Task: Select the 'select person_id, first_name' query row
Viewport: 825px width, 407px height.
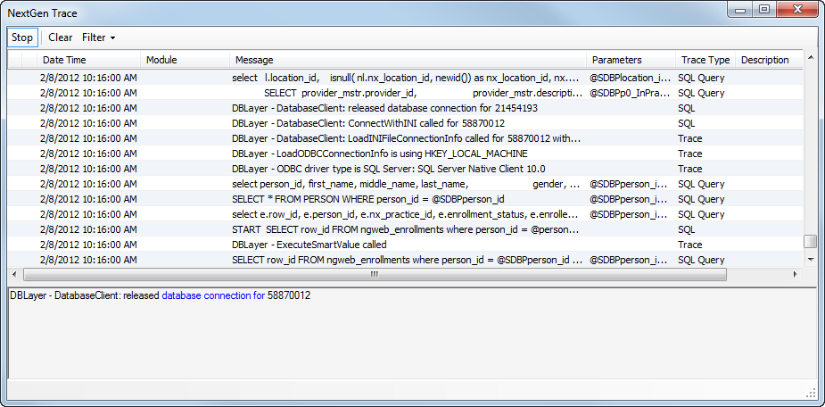Action: pyautogui.click(x=406, y=184)
